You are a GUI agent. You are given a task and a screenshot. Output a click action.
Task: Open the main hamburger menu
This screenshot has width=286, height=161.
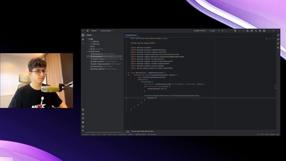[x=88, y=31]
